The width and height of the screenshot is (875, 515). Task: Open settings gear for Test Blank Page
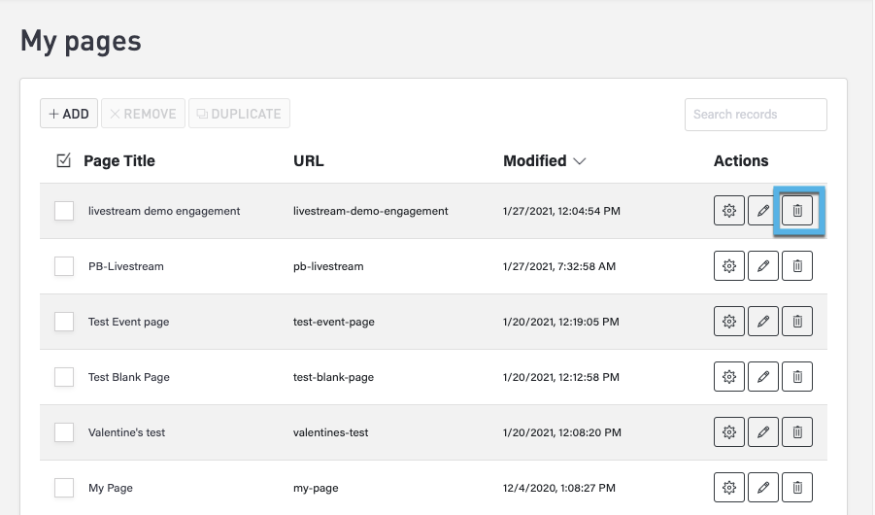729,377
